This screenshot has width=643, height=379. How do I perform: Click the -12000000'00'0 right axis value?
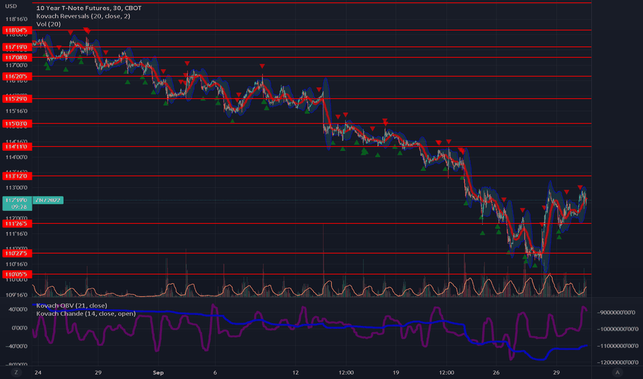(616, 362)
